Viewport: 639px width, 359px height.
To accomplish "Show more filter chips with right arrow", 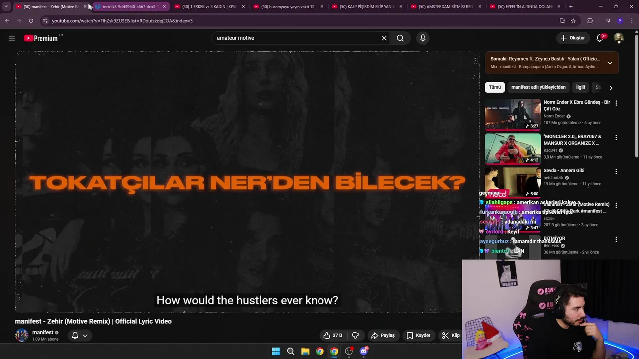I will click(610, 88).
